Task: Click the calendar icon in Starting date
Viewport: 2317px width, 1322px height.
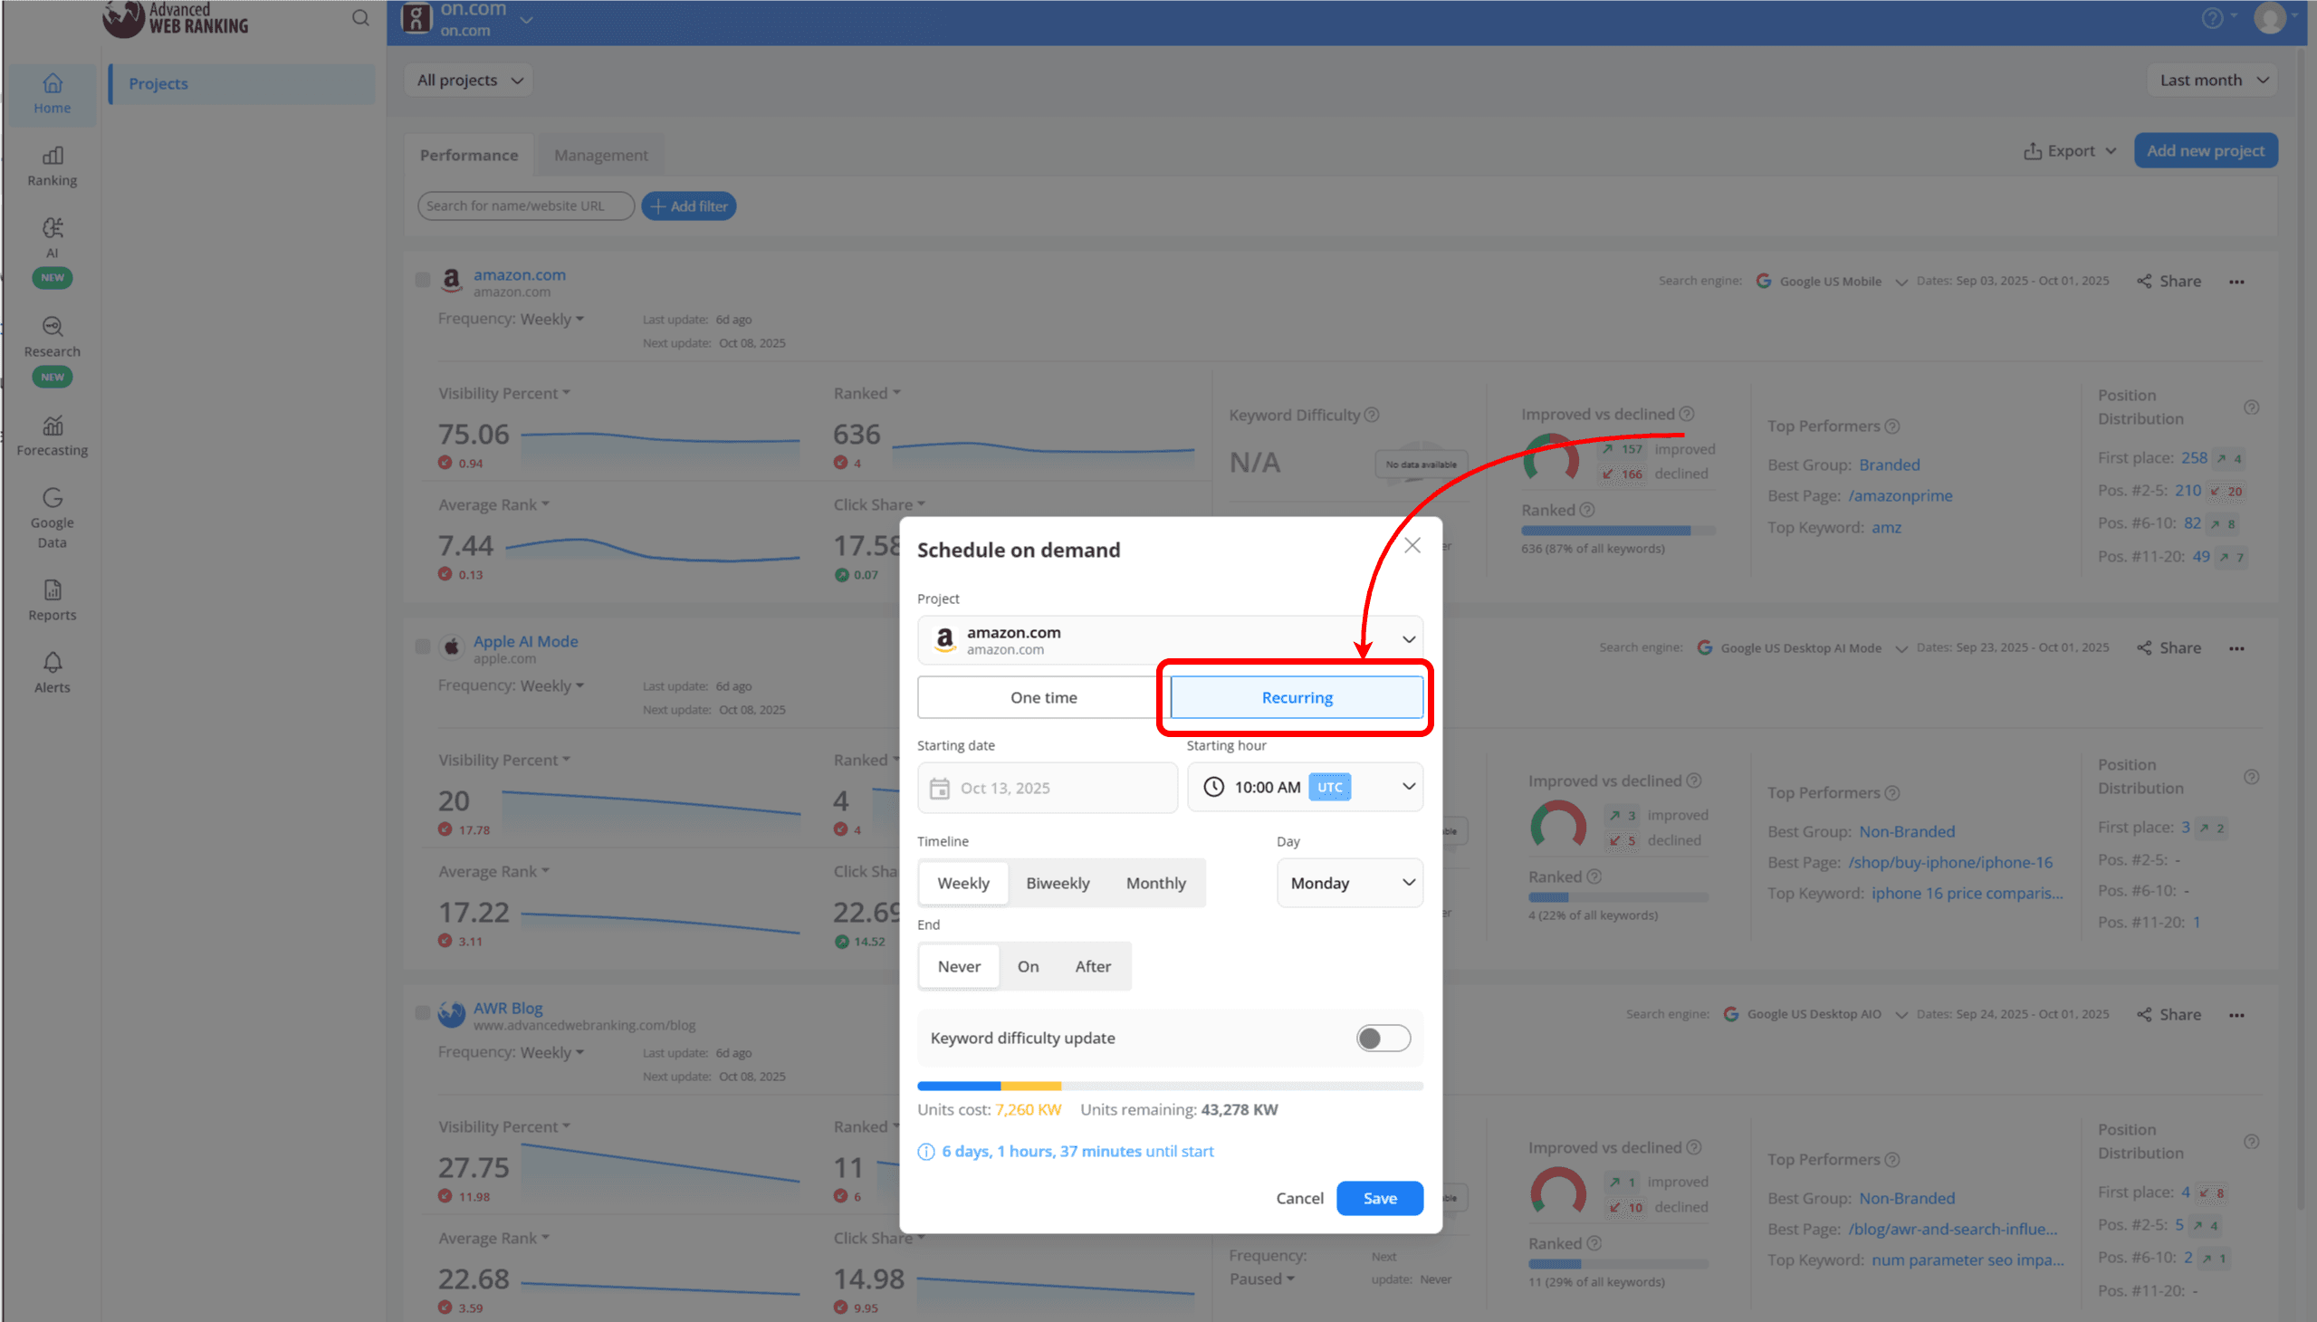Action: point(940,788)
